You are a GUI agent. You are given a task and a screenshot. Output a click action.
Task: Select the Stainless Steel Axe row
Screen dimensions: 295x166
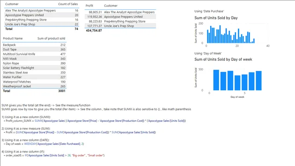pyautogui.click(x=34, y=72)
